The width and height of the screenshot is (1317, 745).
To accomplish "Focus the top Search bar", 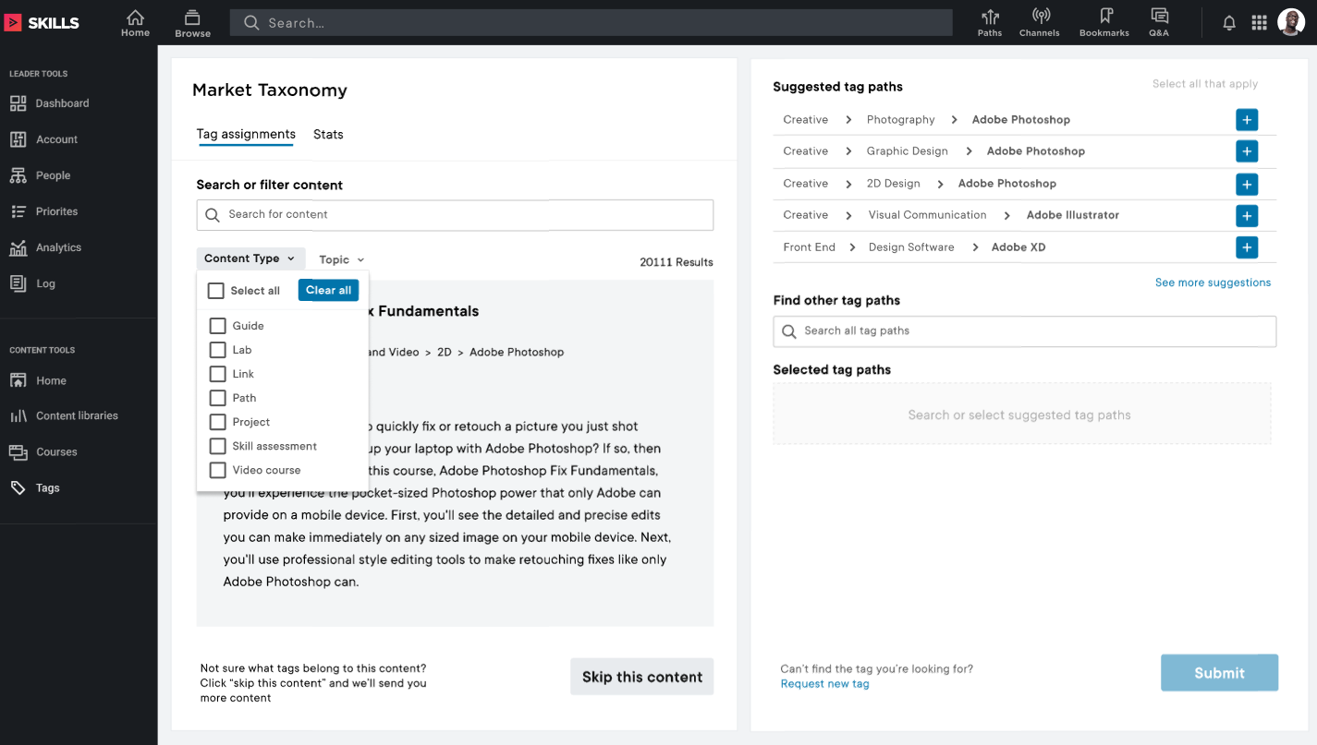I will [591, 23].
